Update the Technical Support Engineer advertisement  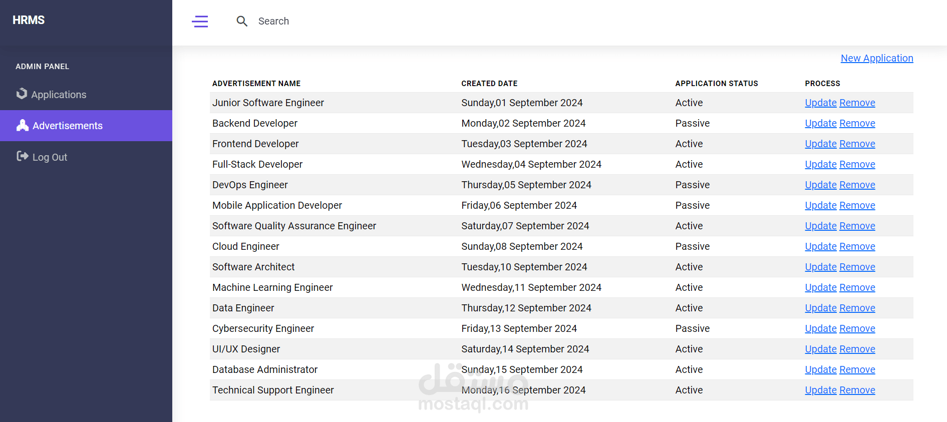coord(821,390)
